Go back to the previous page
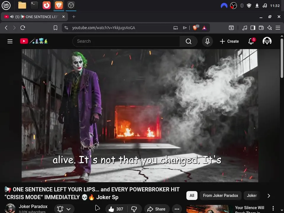Screen dimensions: 284x213 tap(6, 28)
